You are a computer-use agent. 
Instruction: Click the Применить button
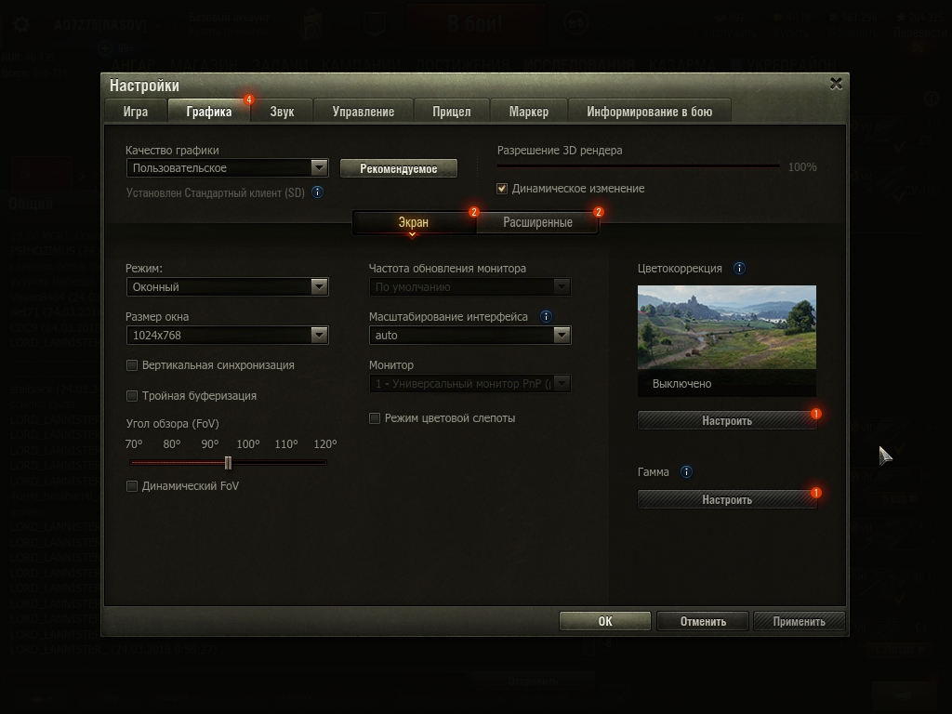pyautogui.click(x=799, y=621)
